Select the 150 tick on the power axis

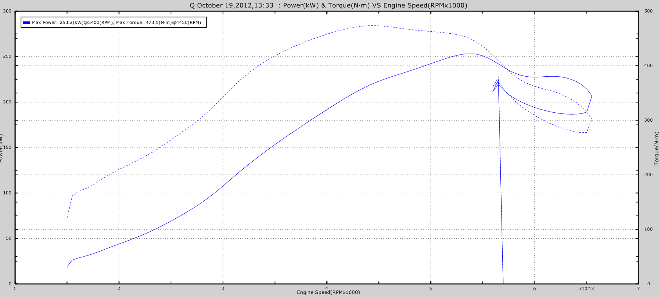click(7, 148)
